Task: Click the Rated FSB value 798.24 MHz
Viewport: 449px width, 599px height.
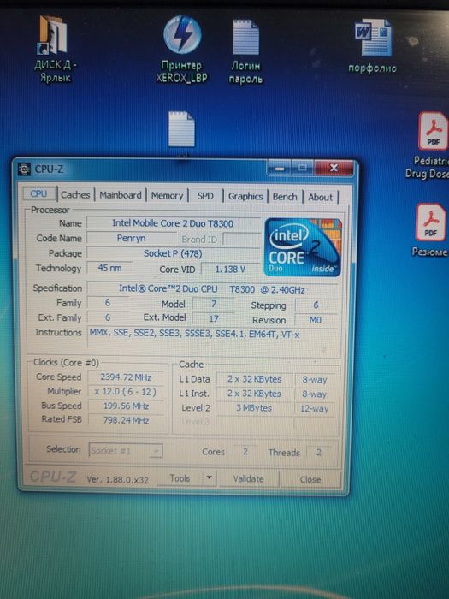Action: point(126,420)
